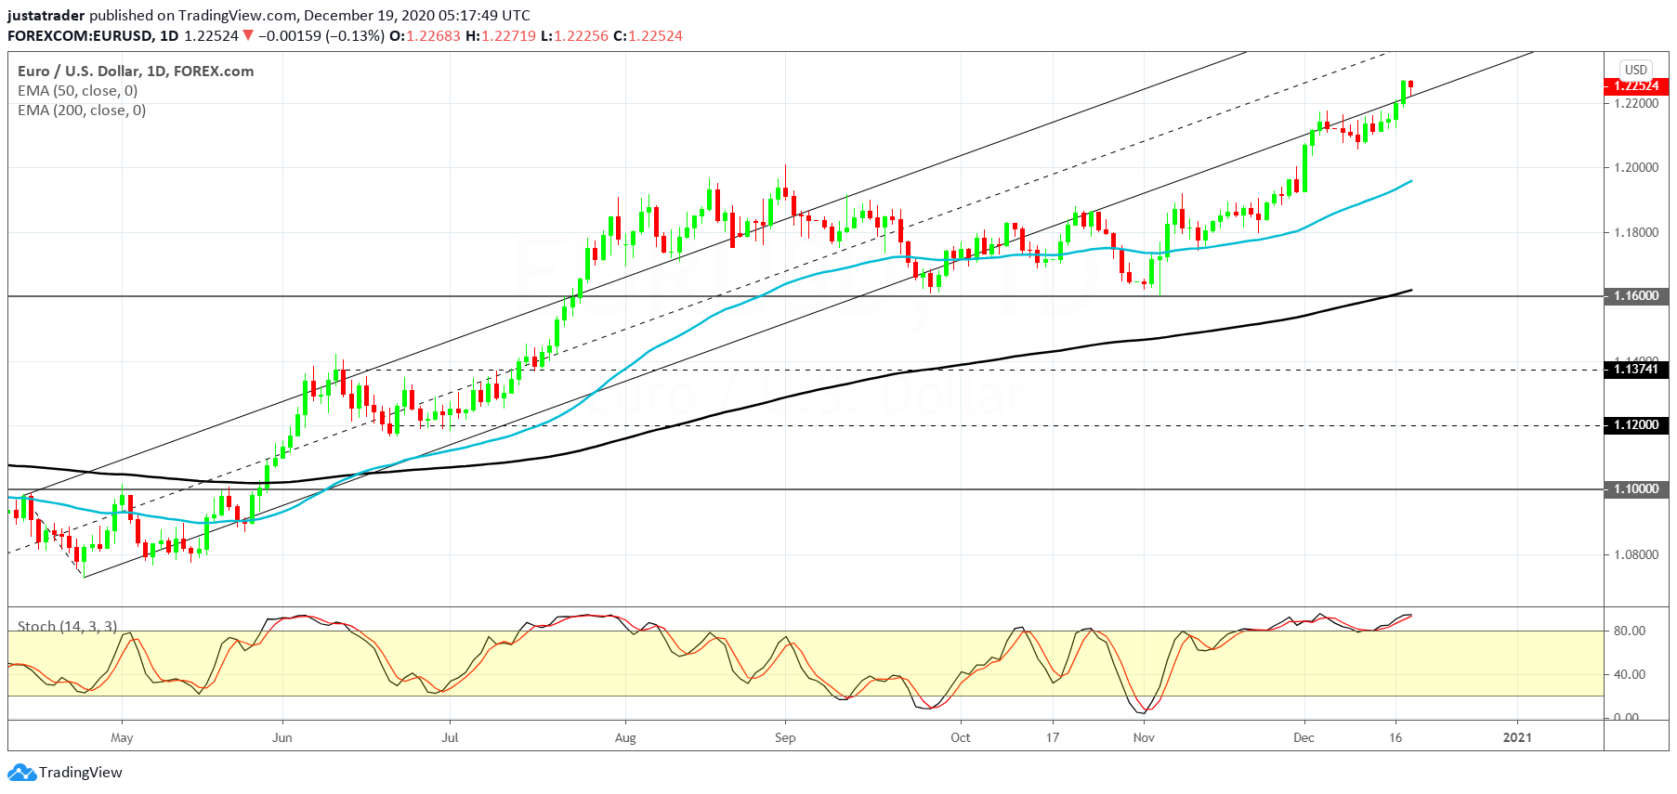Click the Jun label on time axis
The image size is (1677, 794).
pos(282,738)
